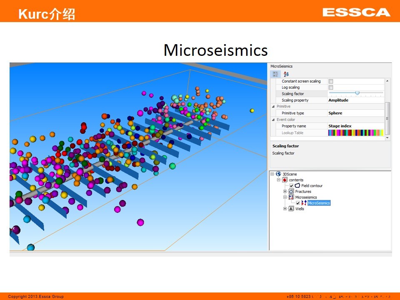400x300 pixels.
Task: Click the Lookup Table color strip
Action: coord(355,132)
